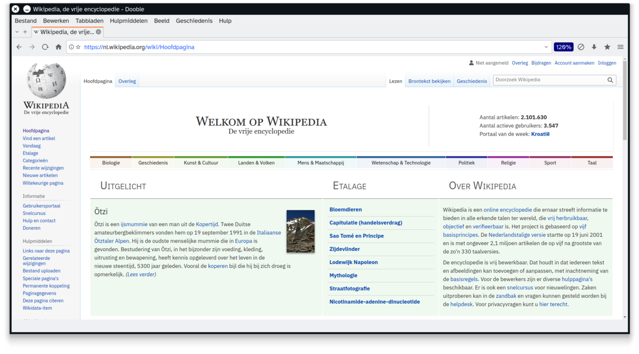Open the Willekeurige pagina sidebar link
The height and width of the screenshot is (354, 639).
pyautogui.click(x=43, y=183)
